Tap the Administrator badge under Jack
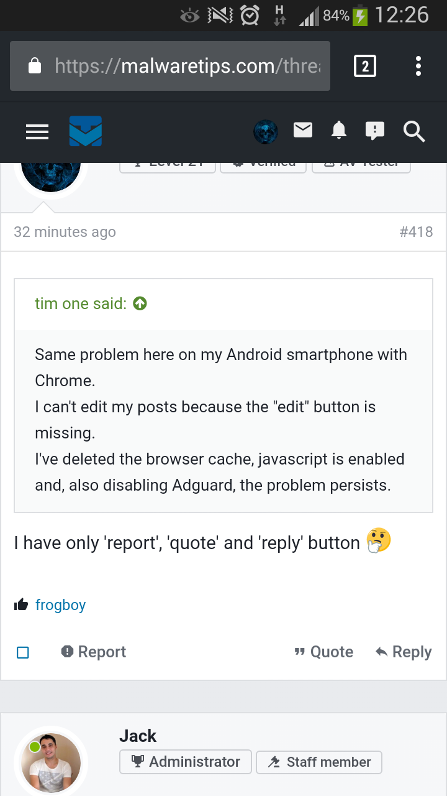Screen dimensions: 447x796 (185, 762)
